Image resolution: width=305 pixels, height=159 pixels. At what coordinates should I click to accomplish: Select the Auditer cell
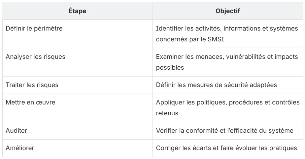pos(78,131)
